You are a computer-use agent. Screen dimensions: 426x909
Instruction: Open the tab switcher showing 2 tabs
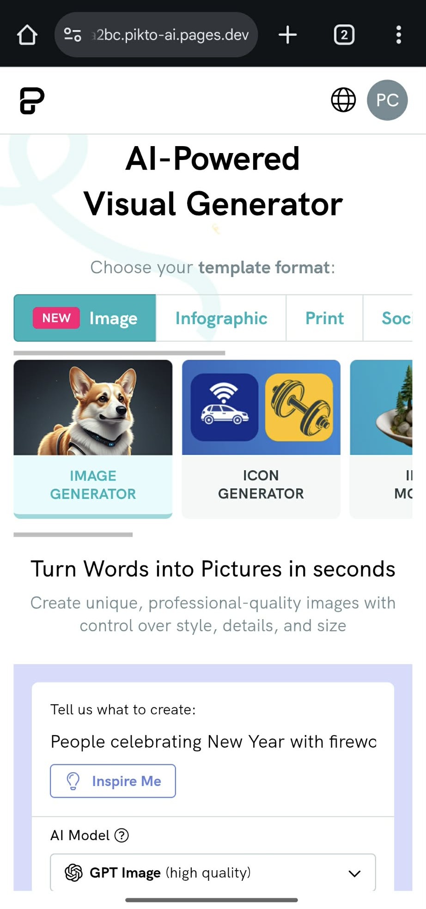pyautogui.click(x=344, y=35)
